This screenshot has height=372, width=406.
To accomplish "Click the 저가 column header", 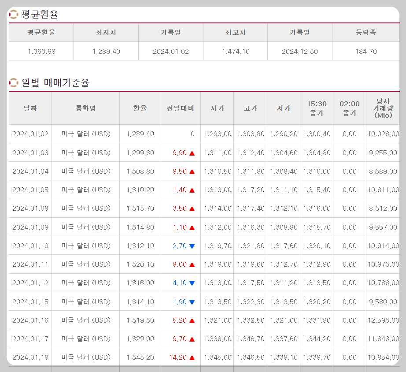I will click(x=284, y=108).
